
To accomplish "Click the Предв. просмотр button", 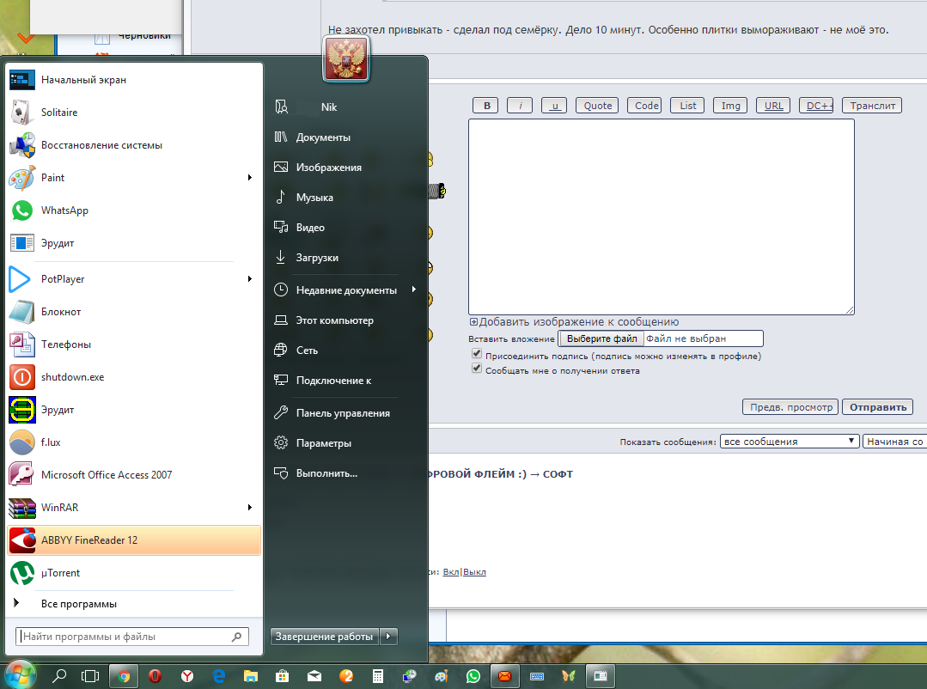I will (790, 407).
